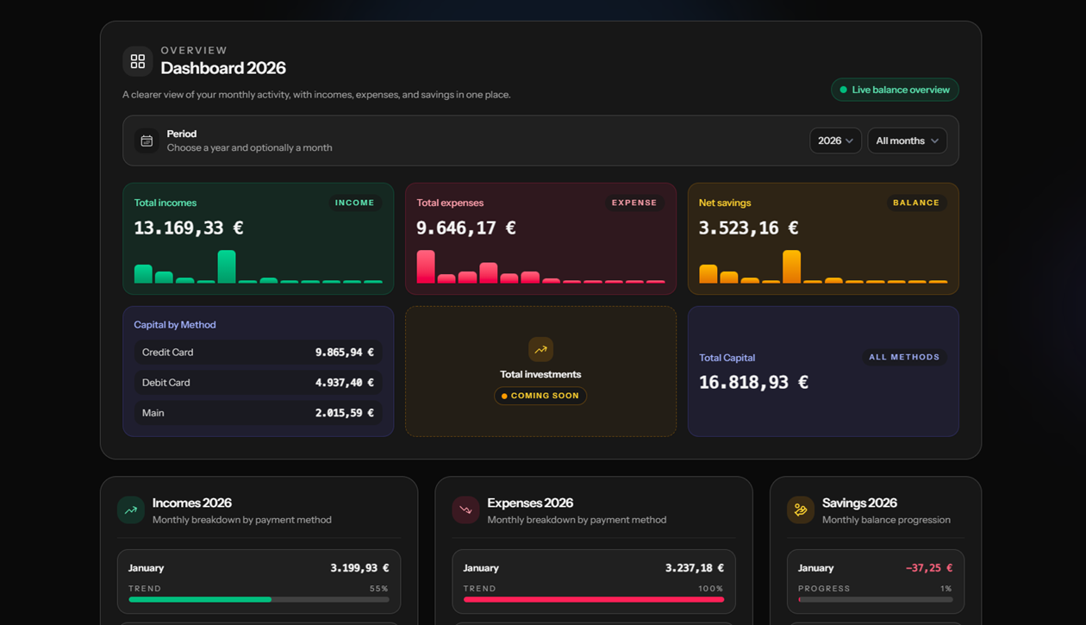Click the 100% expenses trend percentage

pyautogui.click(x=711, y=589)
